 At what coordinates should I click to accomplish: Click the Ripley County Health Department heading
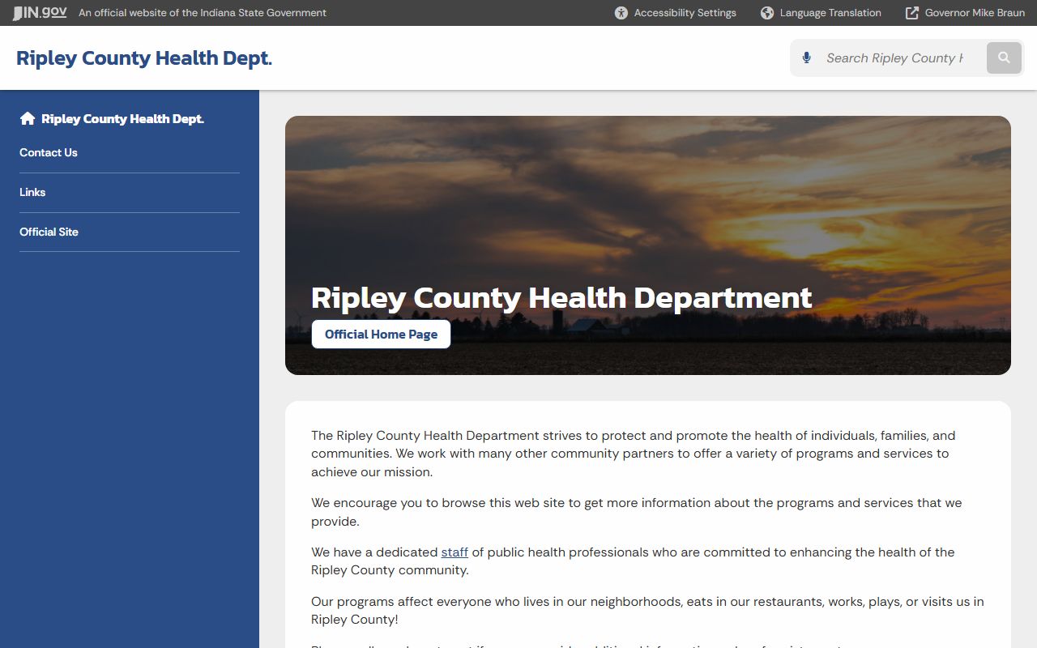(x=561, y=297)
